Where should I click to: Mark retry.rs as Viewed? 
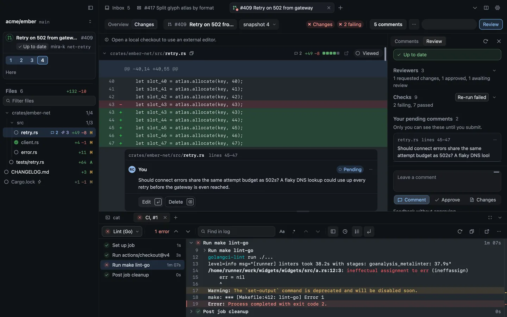click(367, 54)
